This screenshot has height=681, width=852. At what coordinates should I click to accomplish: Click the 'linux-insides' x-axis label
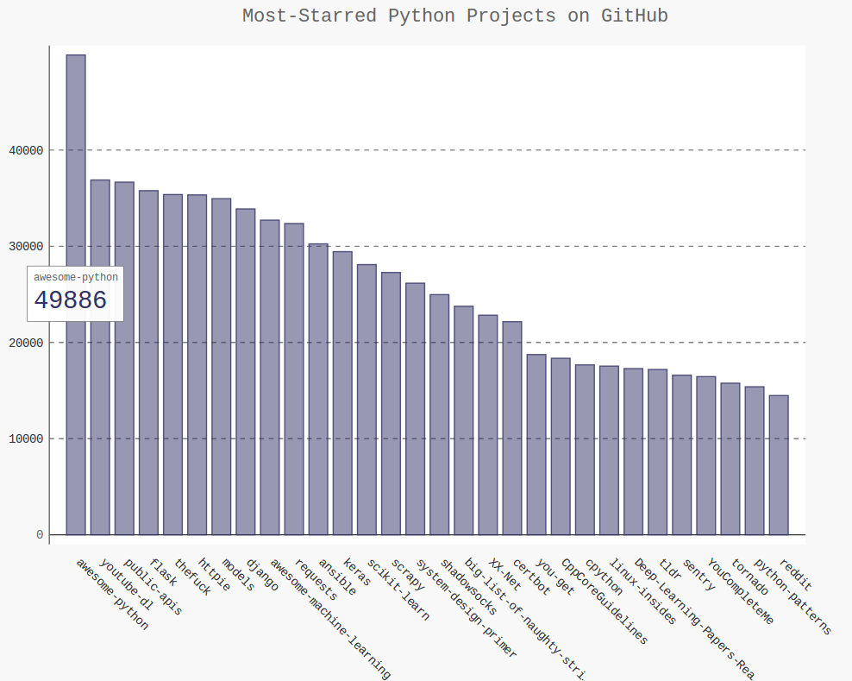point(642,592)
